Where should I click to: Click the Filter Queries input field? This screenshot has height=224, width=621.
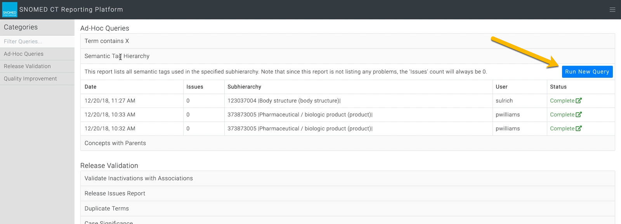37,41
